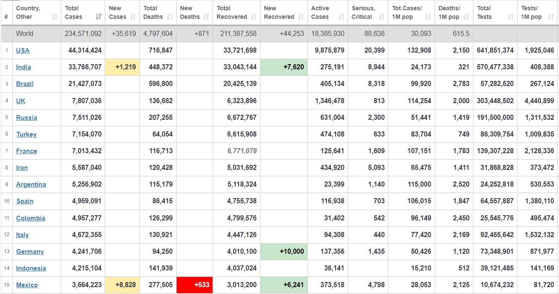Go to Brazil country details
The height and width of the screenshot is (294, 559).
point(25,84)
